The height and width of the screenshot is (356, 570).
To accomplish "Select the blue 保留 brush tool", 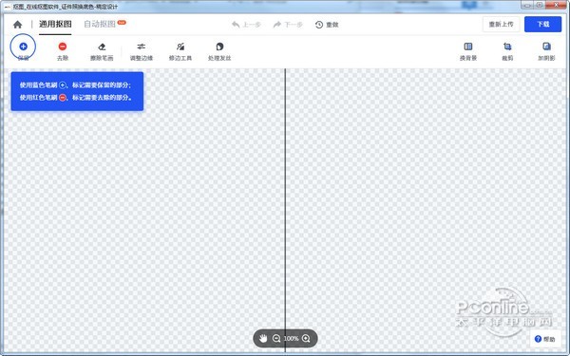I will pyautogui.click(x=23, y=50).
